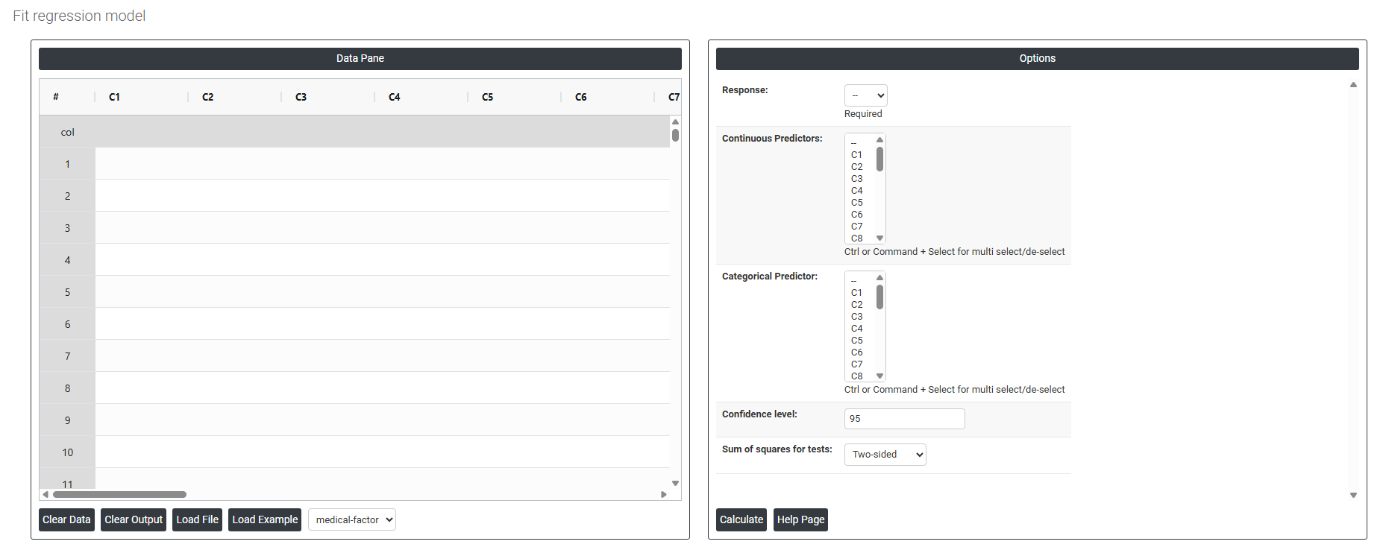Click the Load Example button
1386x553 pixels.
pos(265,519)
